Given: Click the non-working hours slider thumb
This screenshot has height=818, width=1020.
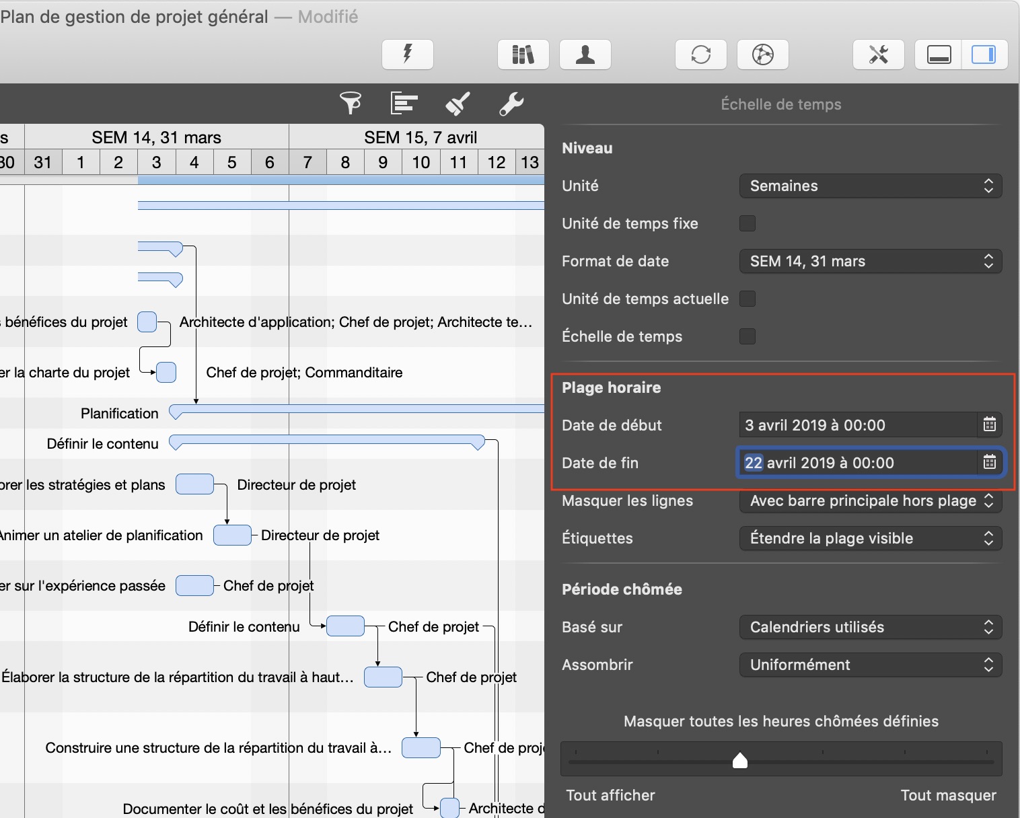Looking at the screenshot, I should pos(739,761).
